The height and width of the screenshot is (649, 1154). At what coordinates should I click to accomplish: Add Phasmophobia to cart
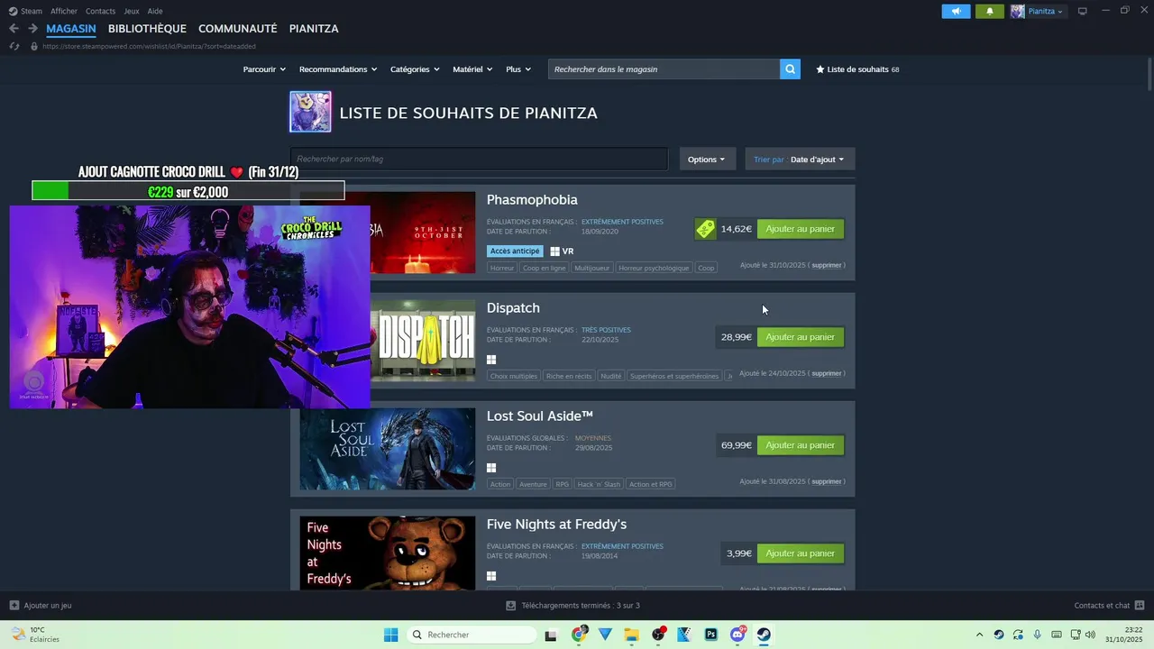(x=801, y=229)
